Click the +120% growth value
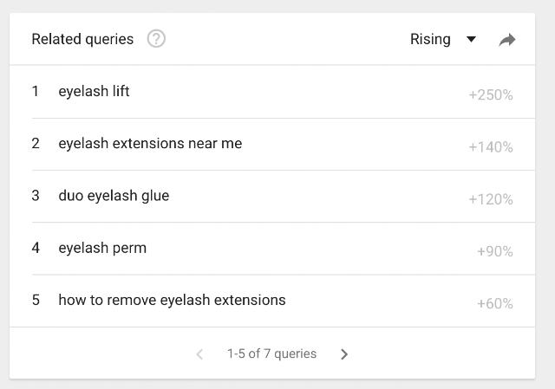Screen dimensions: 555x389 coord(491,199)
